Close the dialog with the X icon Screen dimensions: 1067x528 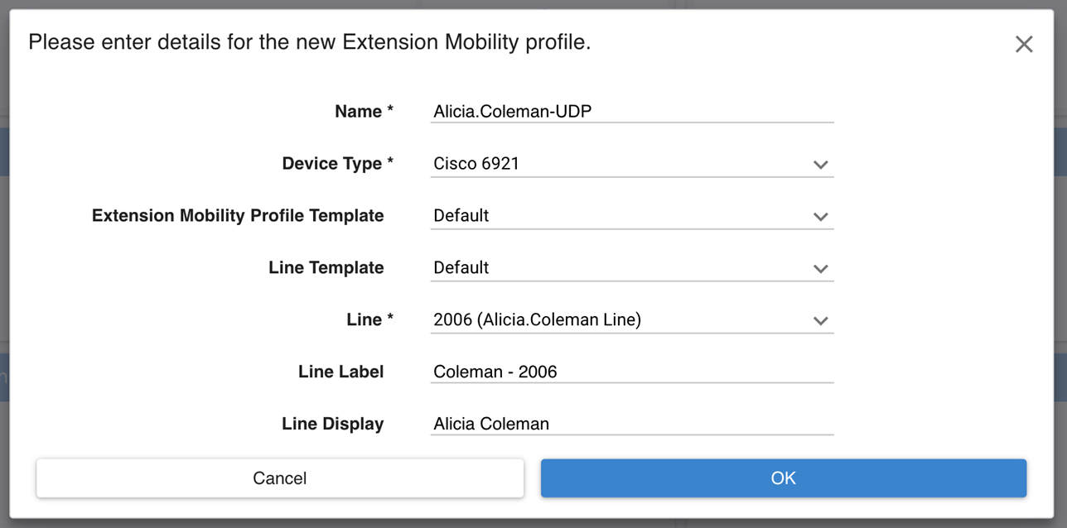[x=1024, y=45]
